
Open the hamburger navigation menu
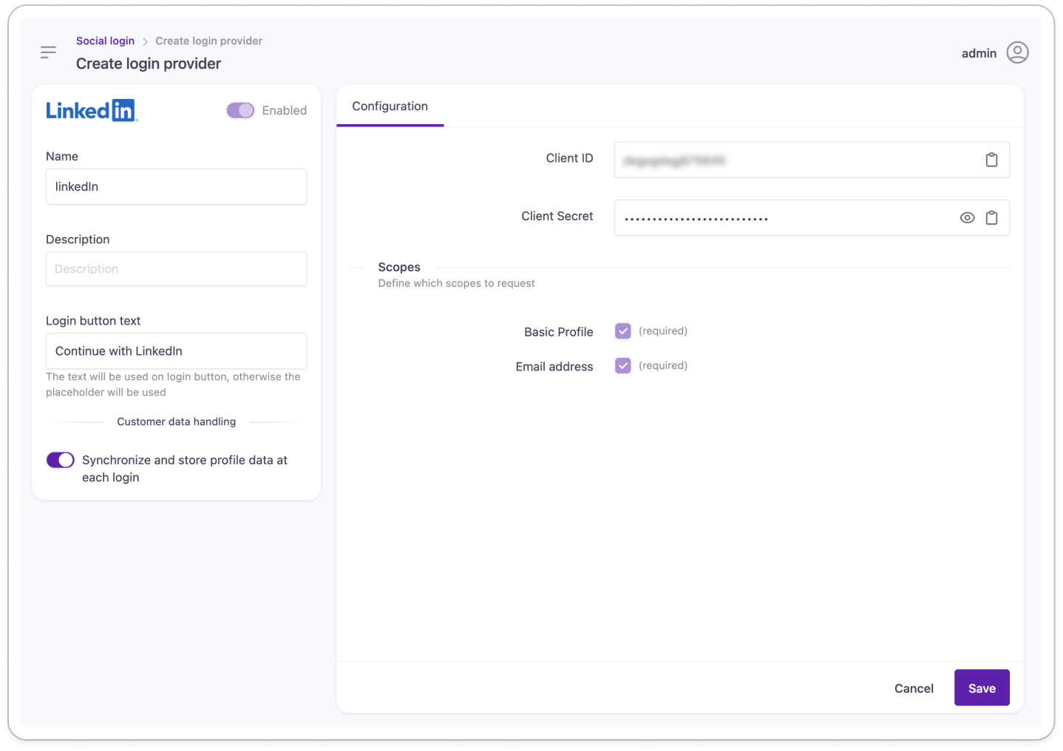point(48,52)
